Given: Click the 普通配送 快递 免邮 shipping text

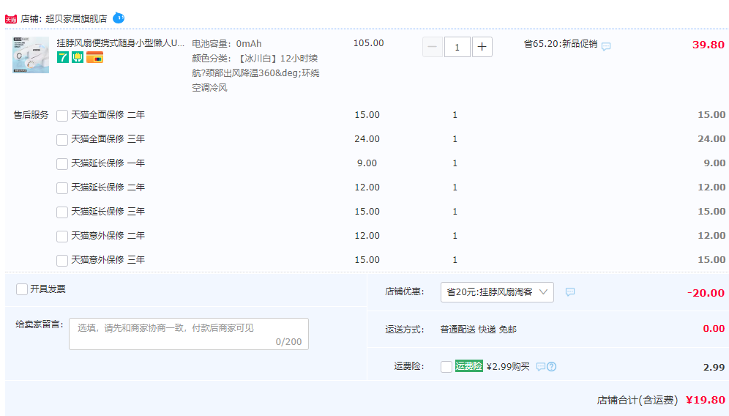Looking at the screenshot, I should (479, 330).
